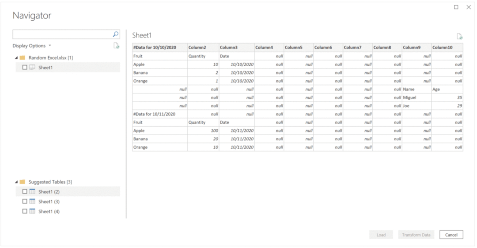The height and width of the screenshot is (248, 477).
Task: Select the Sheet1 (2) suggested table
Action: click(x=68, y=192)
